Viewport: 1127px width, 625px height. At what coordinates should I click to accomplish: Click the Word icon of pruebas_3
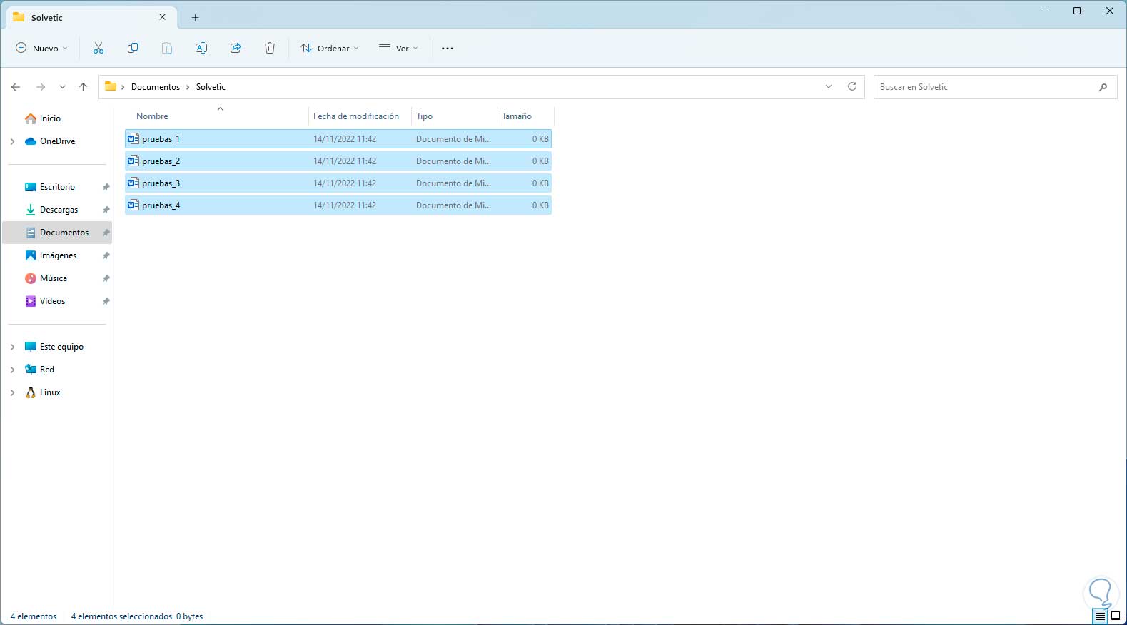pos(133,183)
